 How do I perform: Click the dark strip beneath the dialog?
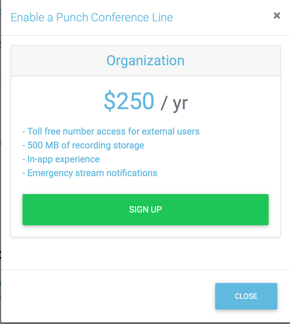point(144,323)
